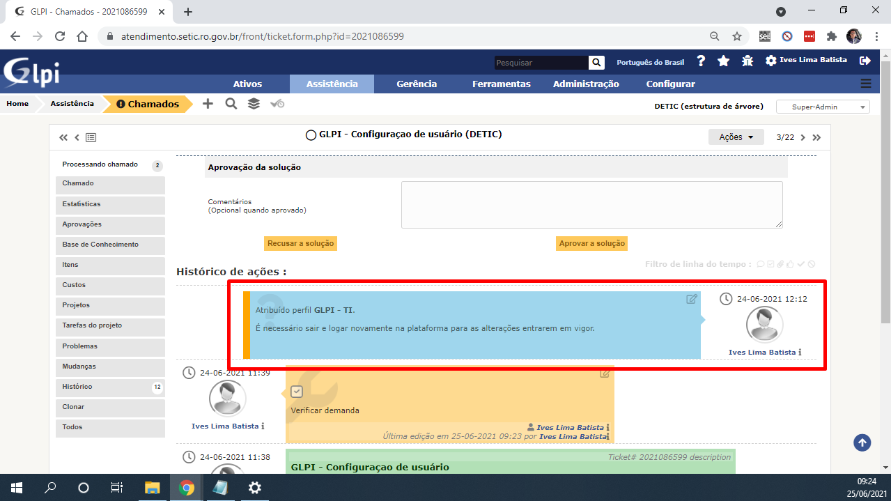
Task: Open the Ativos menu
Action: click(x=247, y=84)
